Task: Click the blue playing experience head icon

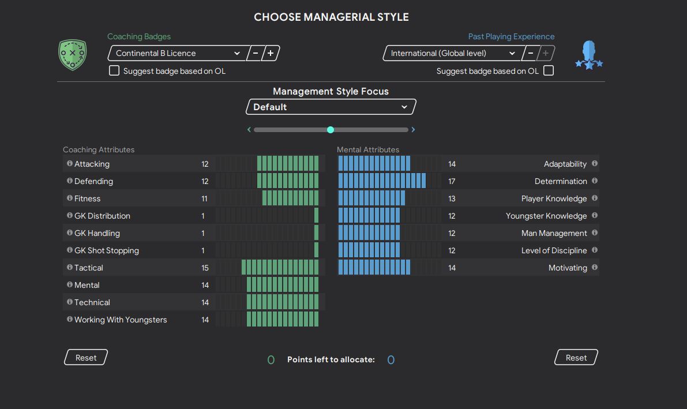Action: click(x=589, y=55)
